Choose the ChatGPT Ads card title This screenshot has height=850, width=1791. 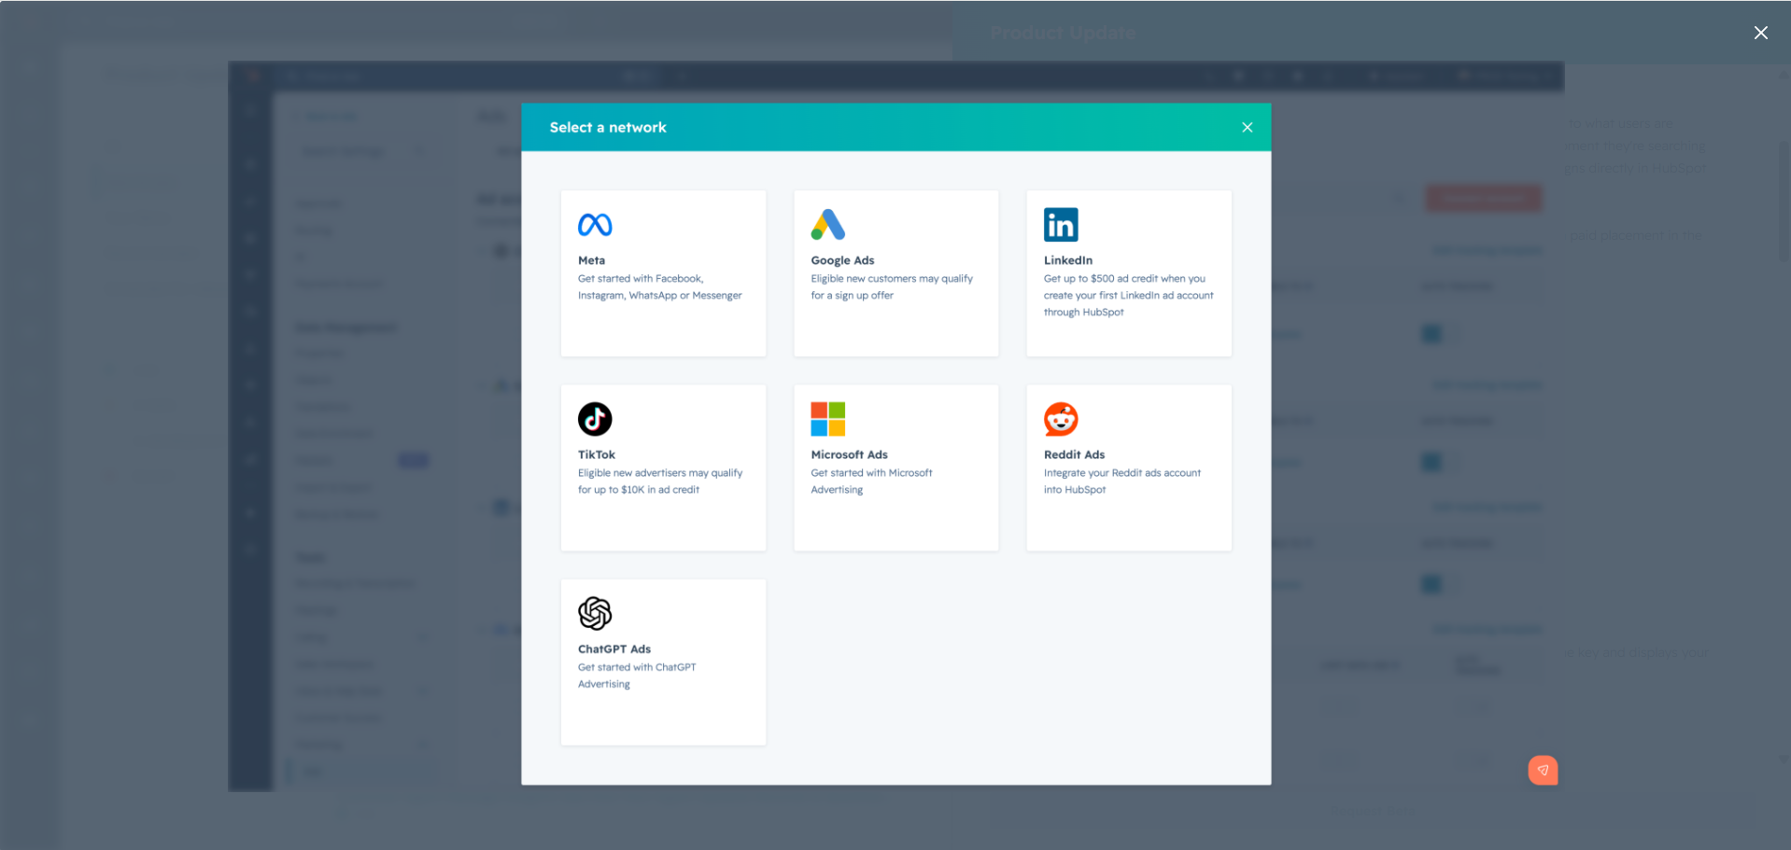coord(613,648)
